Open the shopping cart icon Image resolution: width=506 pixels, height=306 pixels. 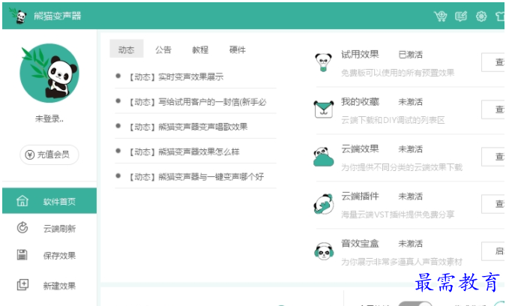(x=441, y=16)
